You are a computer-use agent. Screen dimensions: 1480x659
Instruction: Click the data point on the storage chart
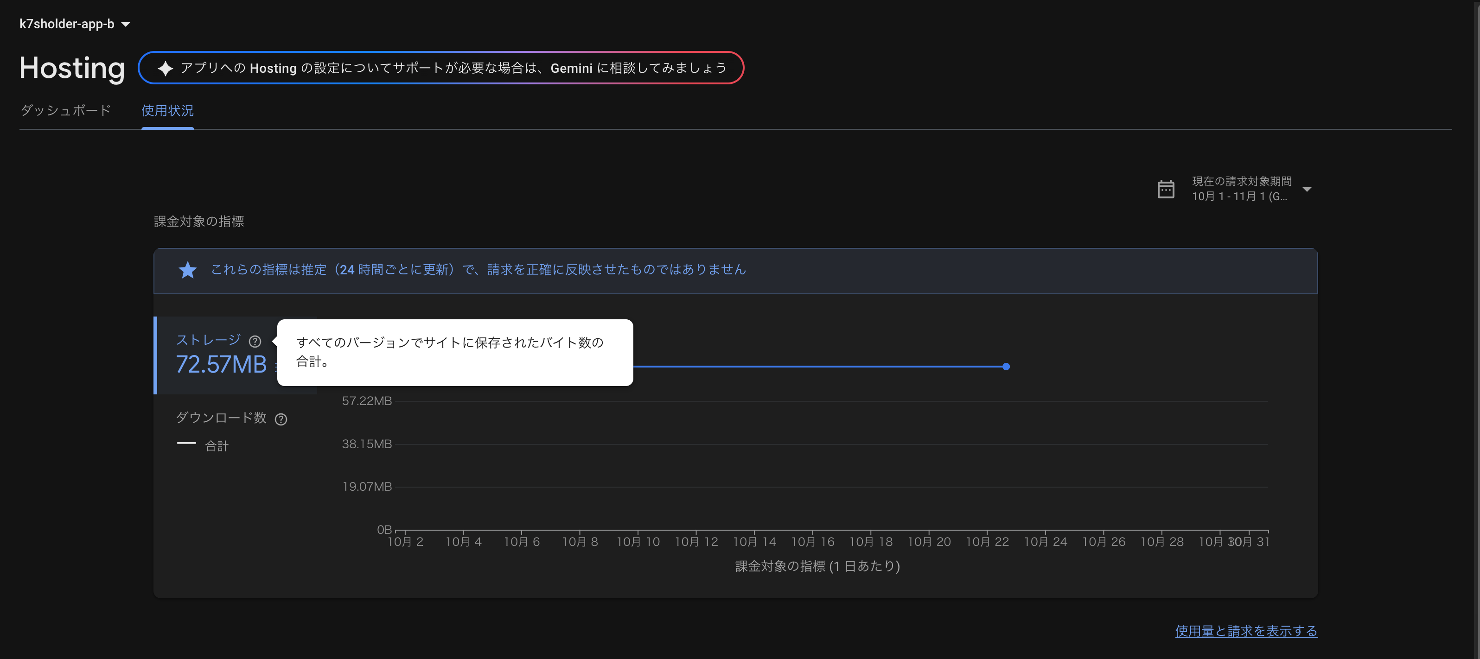tap(1006, 366)
